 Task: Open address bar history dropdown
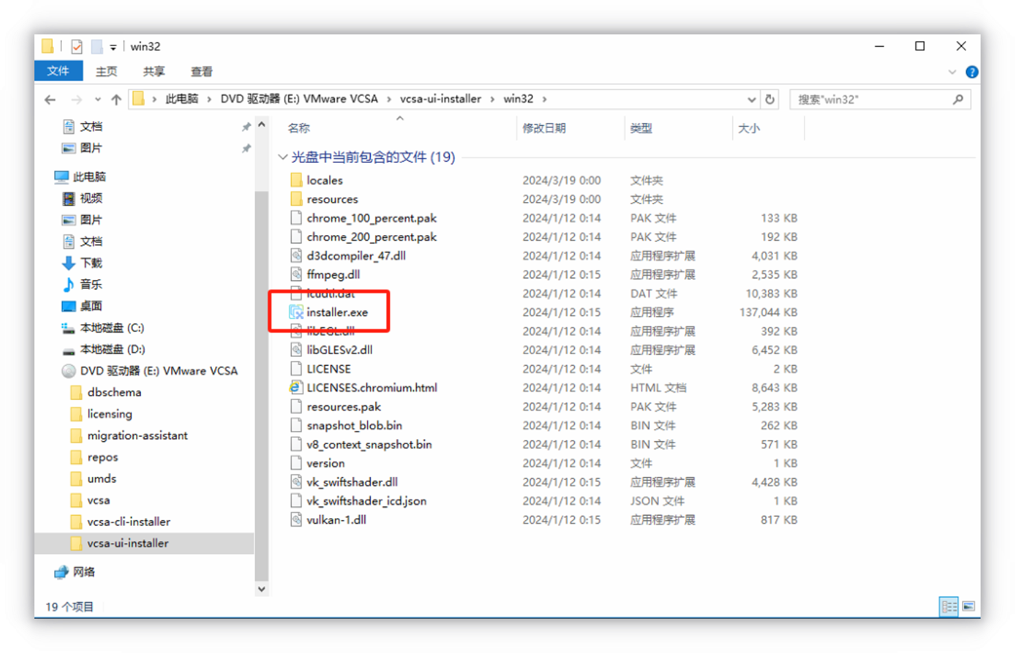click(x=752, y=100)
